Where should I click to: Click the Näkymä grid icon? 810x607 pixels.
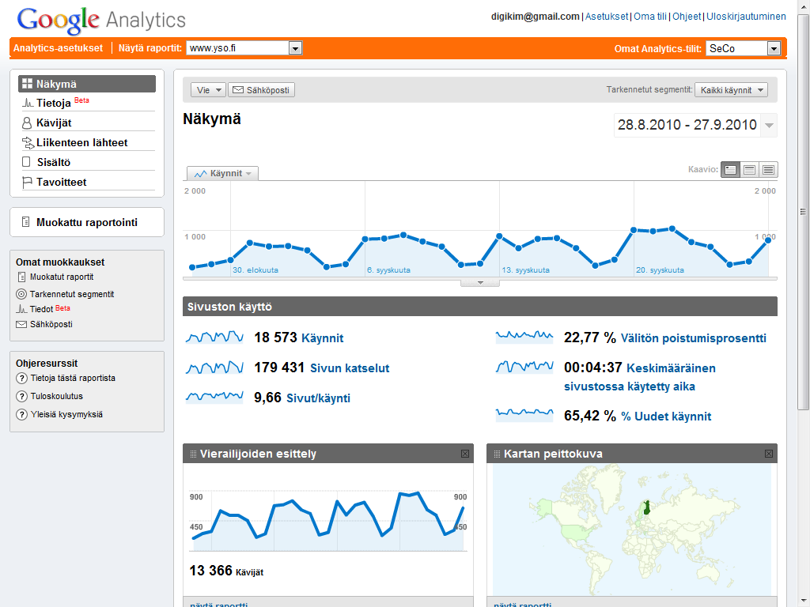27,84
